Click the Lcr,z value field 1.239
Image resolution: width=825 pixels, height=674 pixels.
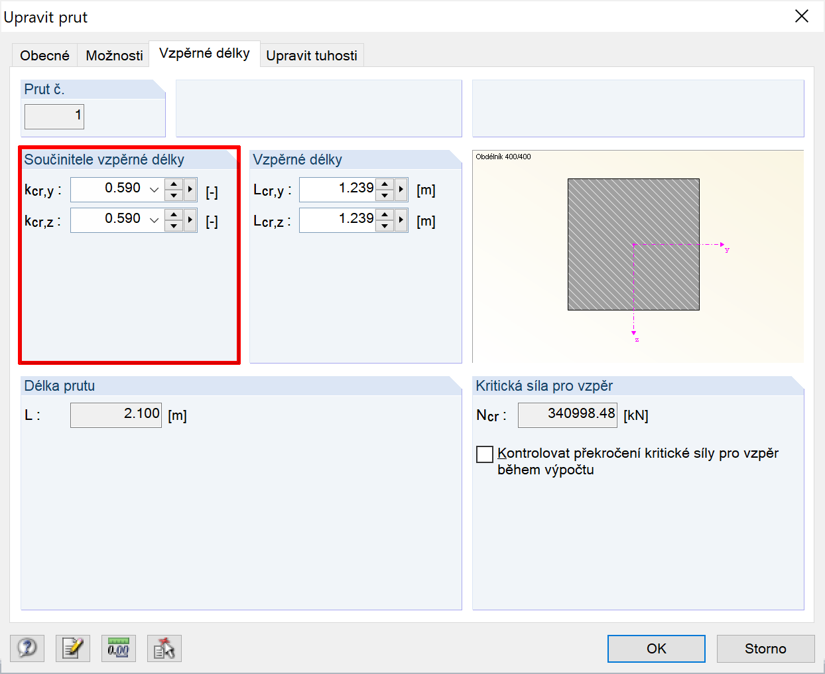tap(337, 220)
